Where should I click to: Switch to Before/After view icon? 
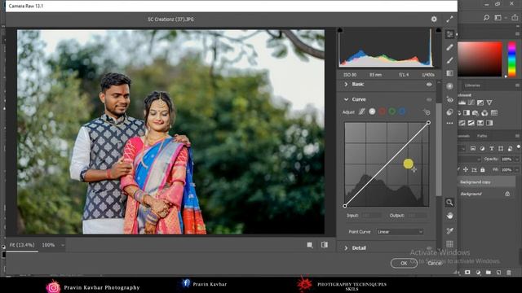(x=325, y=245)
